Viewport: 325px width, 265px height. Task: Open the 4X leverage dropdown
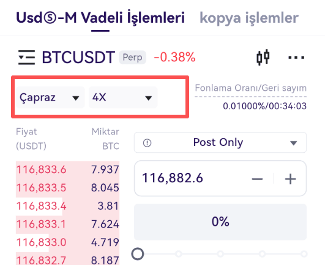click(123, 98)
